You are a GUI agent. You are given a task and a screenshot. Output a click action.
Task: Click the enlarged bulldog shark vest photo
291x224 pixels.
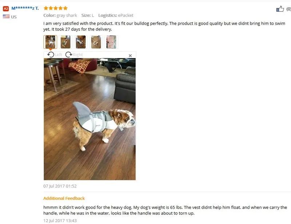pyautogui.click(x=89, y=119)
